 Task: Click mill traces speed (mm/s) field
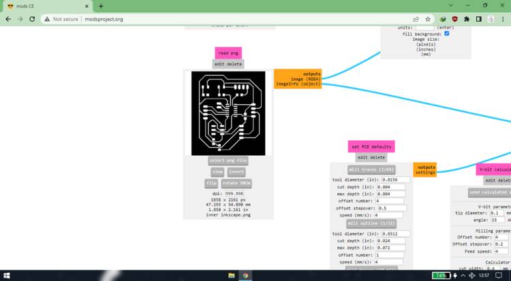(388, 215)
